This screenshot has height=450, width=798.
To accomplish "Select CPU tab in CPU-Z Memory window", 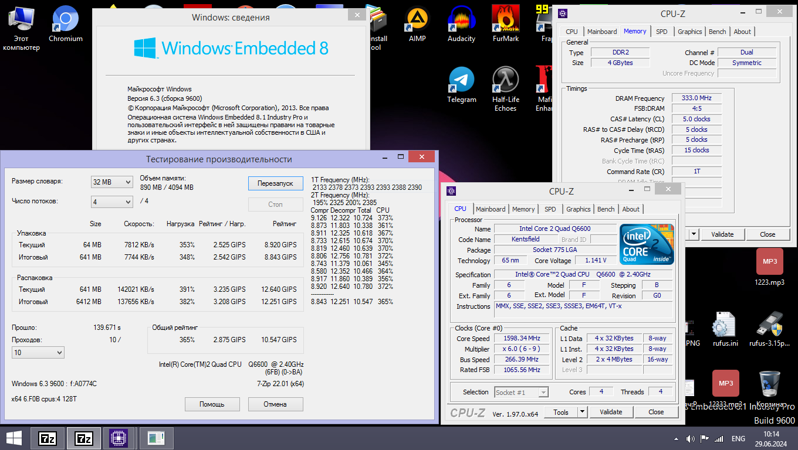I will pyautogui.click(x=572, y=32).
